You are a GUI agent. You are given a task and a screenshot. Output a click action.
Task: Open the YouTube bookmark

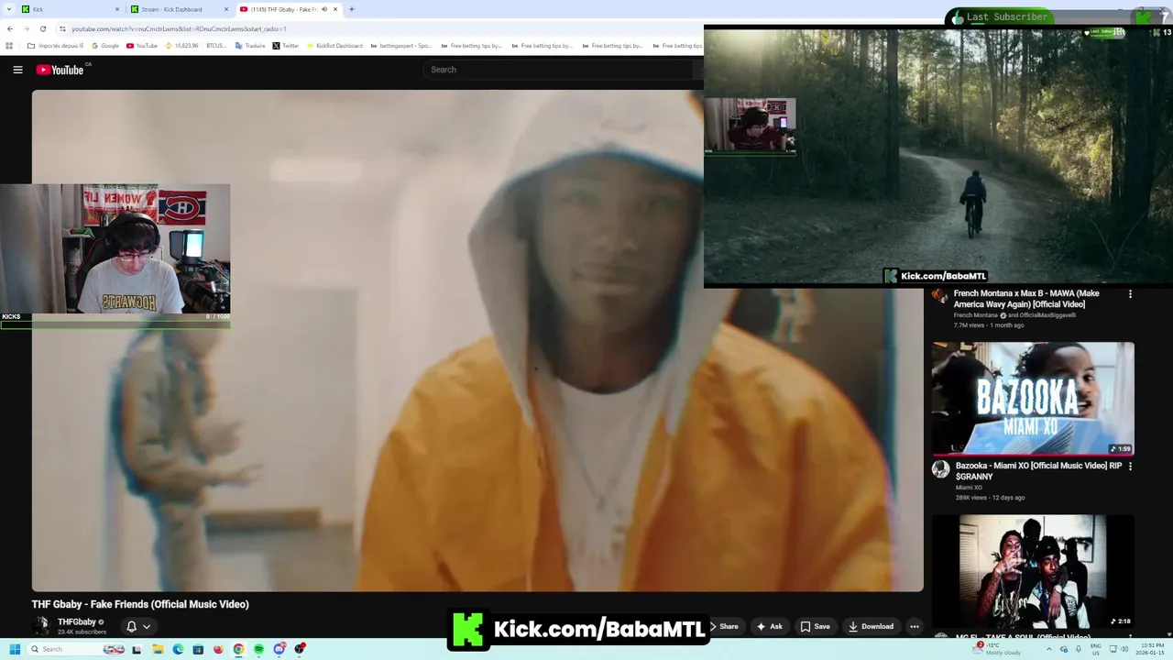(142, 46)
